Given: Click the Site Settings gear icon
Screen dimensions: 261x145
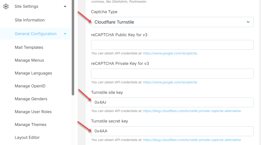Looking at the screenshot, I should point(6,6).
